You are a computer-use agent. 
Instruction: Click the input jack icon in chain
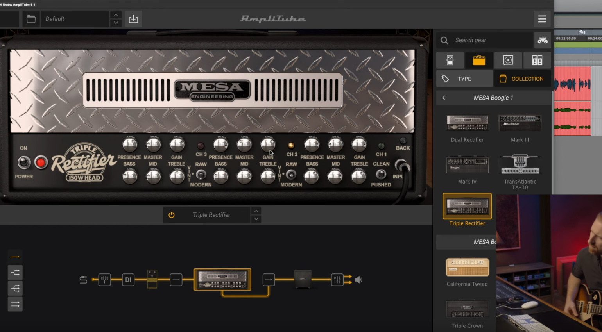click(x=83, y=280)
